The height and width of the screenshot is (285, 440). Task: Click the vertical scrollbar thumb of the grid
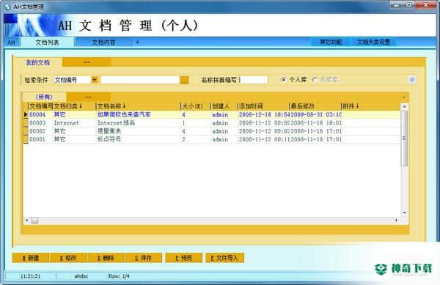[404, 138]
